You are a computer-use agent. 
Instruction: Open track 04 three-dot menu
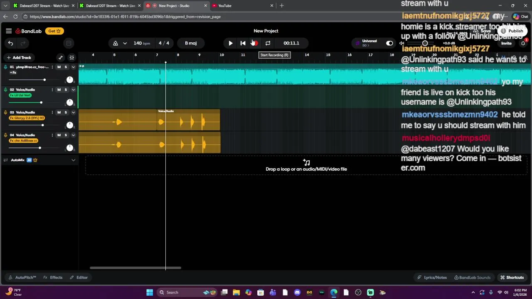coord(52,135)
